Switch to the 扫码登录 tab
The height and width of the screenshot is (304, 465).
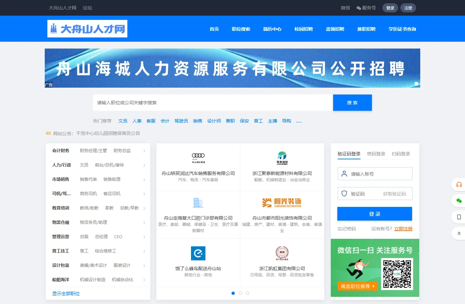(x=401, y=154)
